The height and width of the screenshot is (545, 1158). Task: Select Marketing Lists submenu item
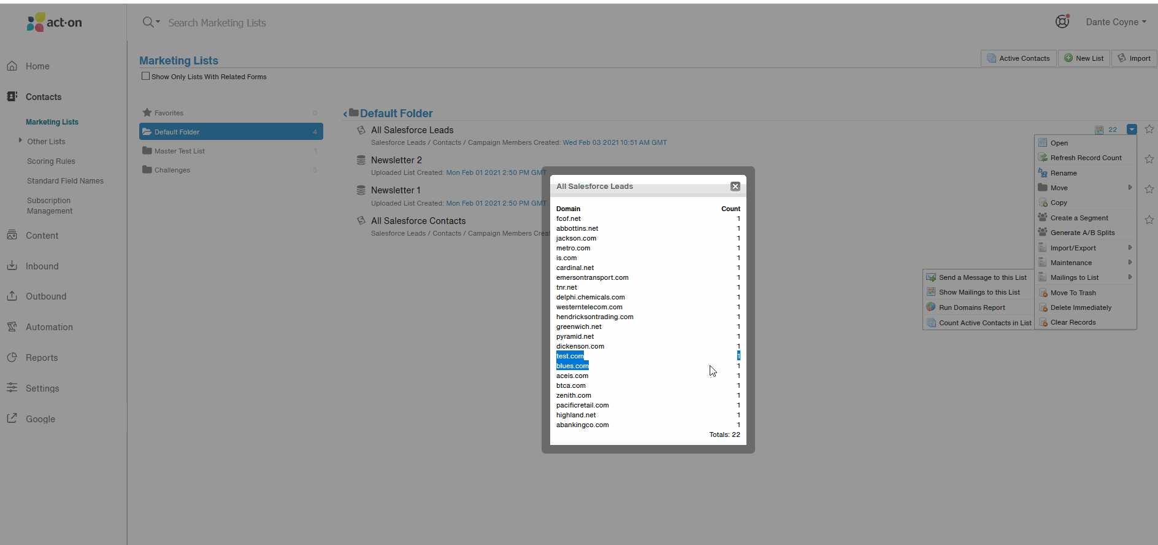click(52, 122)
